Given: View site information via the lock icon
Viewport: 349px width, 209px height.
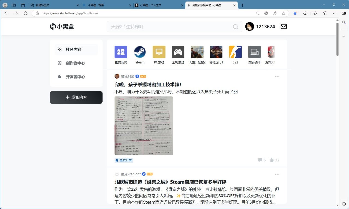Looking at the screenshot, I should click(37, 13).
